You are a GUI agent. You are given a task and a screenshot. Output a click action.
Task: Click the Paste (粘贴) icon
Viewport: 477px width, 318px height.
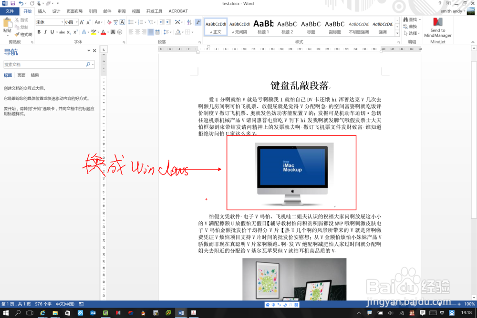coord(7,23)
